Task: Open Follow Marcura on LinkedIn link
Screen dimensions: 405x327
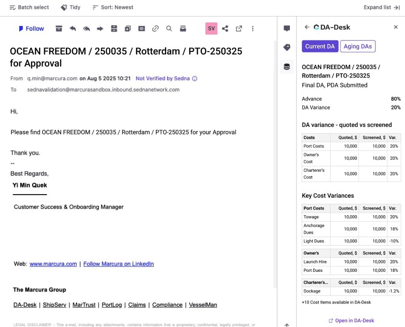Action: pos(119,264)
